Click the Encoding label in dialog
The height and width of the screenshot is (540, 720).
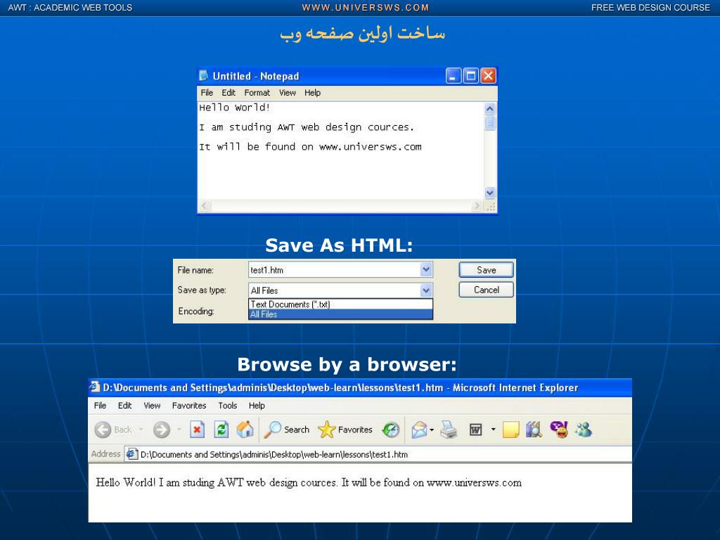tap(196, 311)
